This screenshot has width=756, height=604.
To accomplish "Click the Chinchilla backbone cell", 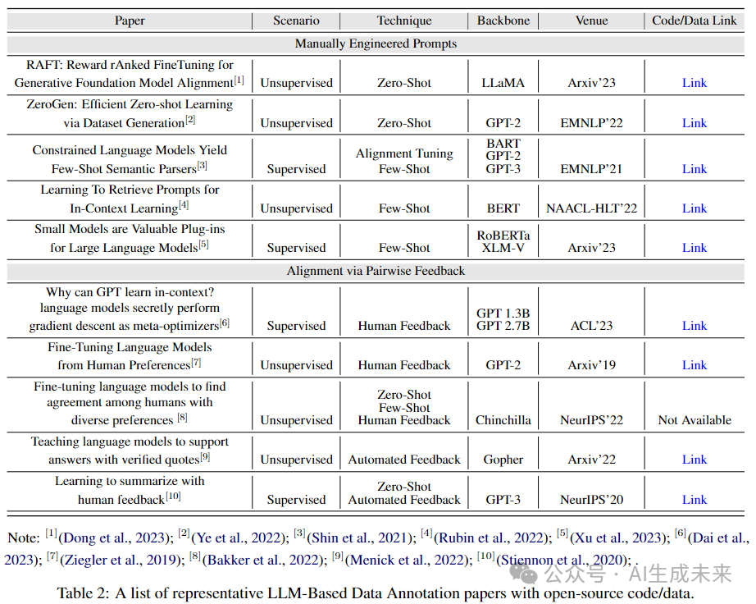I will 503,419.
